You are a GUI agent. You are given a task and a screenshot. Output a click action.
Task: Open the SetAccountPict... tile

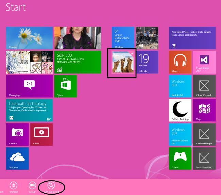(x=204, y=159)
